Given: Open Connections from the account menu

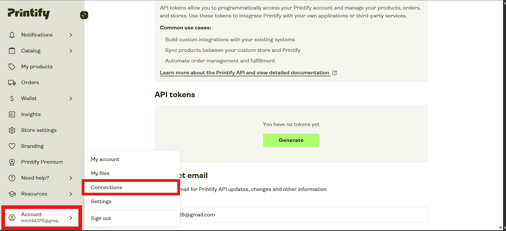Looking at the screenshot, I should [106, 187].
